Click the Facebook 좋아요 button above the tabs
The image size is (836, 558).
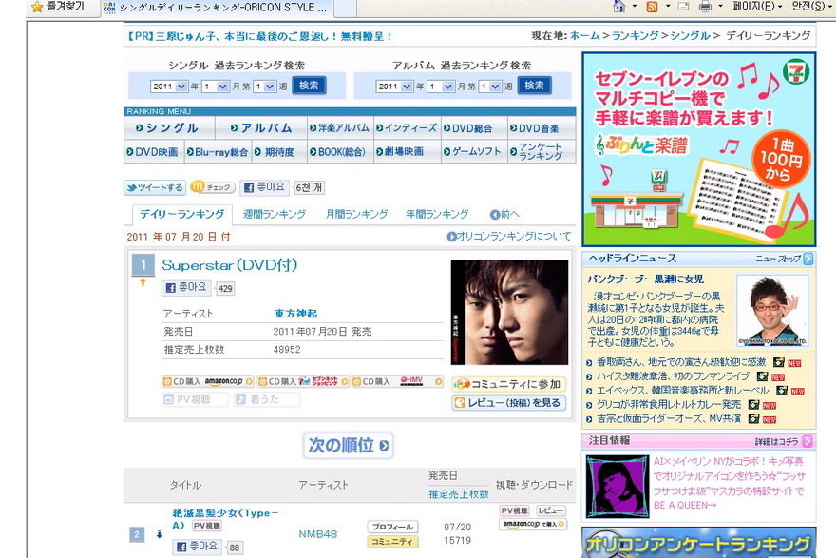click(264, 187)
